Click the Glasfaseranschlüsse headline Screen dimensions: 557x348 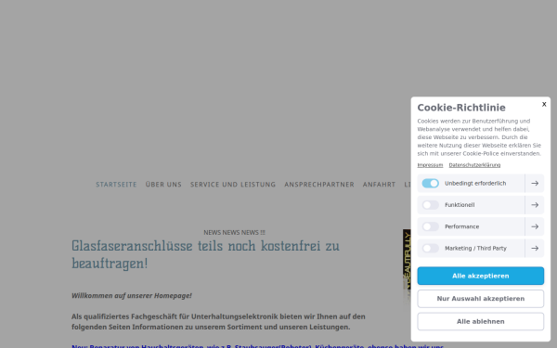point(205,254)
